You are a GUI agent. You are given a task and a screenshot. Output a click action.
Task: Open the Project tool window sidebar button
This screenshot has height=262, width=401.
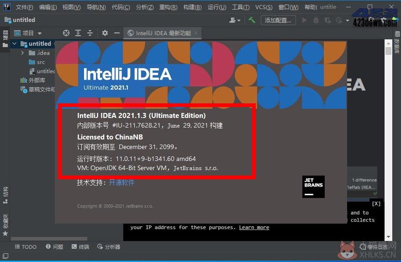click(5, 39)
